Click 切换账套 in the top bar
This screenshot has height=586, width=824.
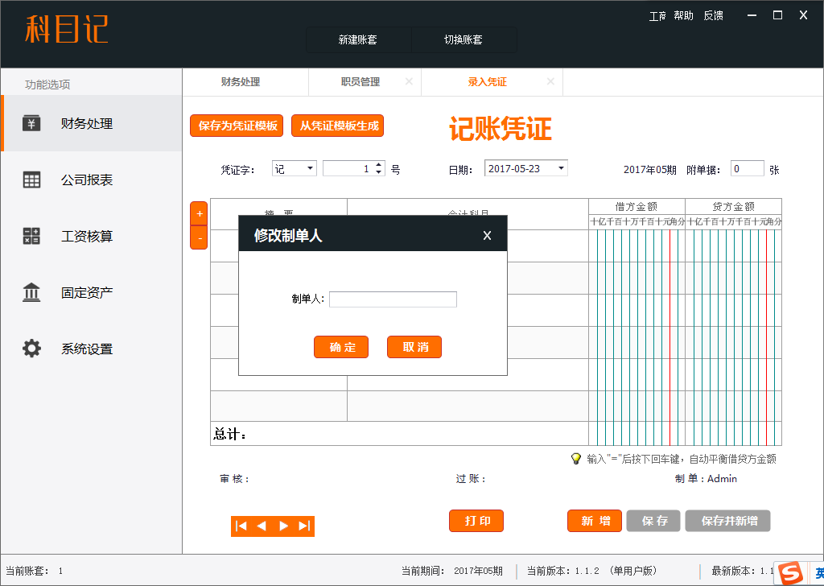(x=463, y=39)
